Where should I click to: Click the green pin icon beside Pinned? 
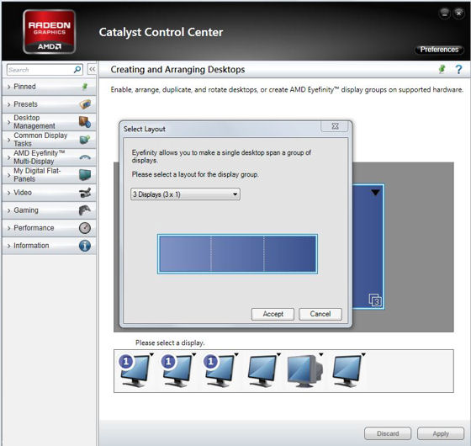[x=85, y=87]
